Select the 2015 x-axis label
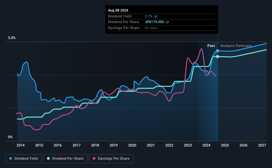The width and height of the screenshot is (272, 168). pyautogui.click(x=39, y=145)
